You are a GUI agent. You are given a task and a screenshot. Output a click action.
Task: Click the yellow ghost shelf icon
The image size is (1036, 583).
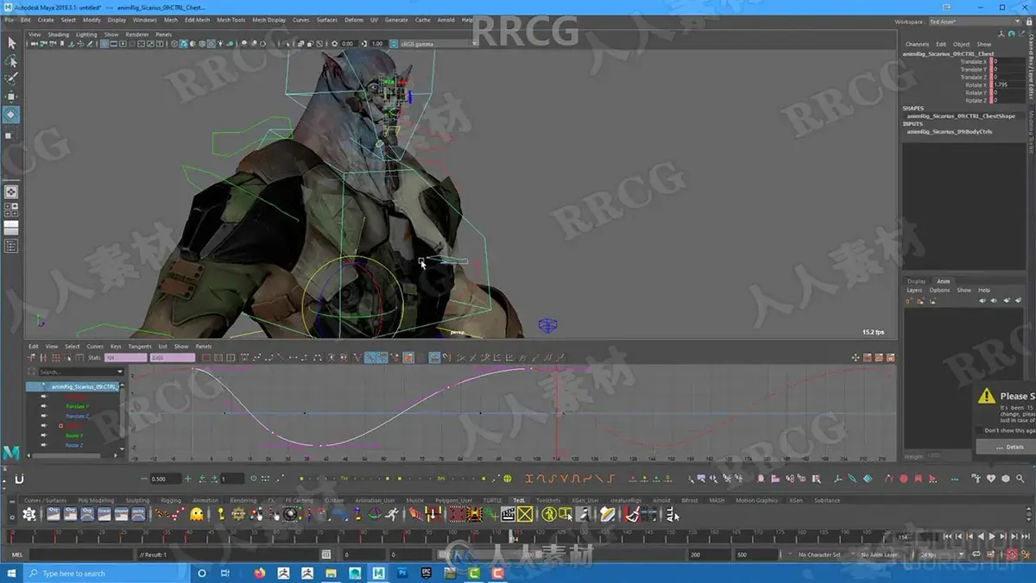click(x=197, y=514)
